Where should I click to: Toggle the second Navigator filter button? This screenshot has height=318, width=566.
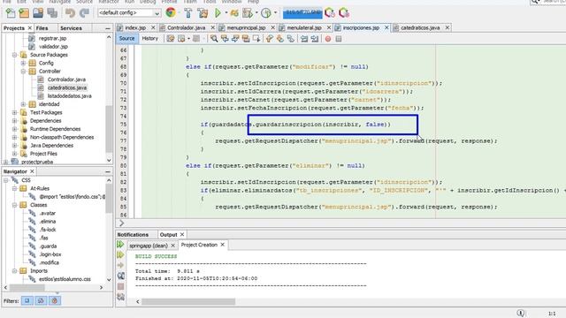[x=41, y=300]
